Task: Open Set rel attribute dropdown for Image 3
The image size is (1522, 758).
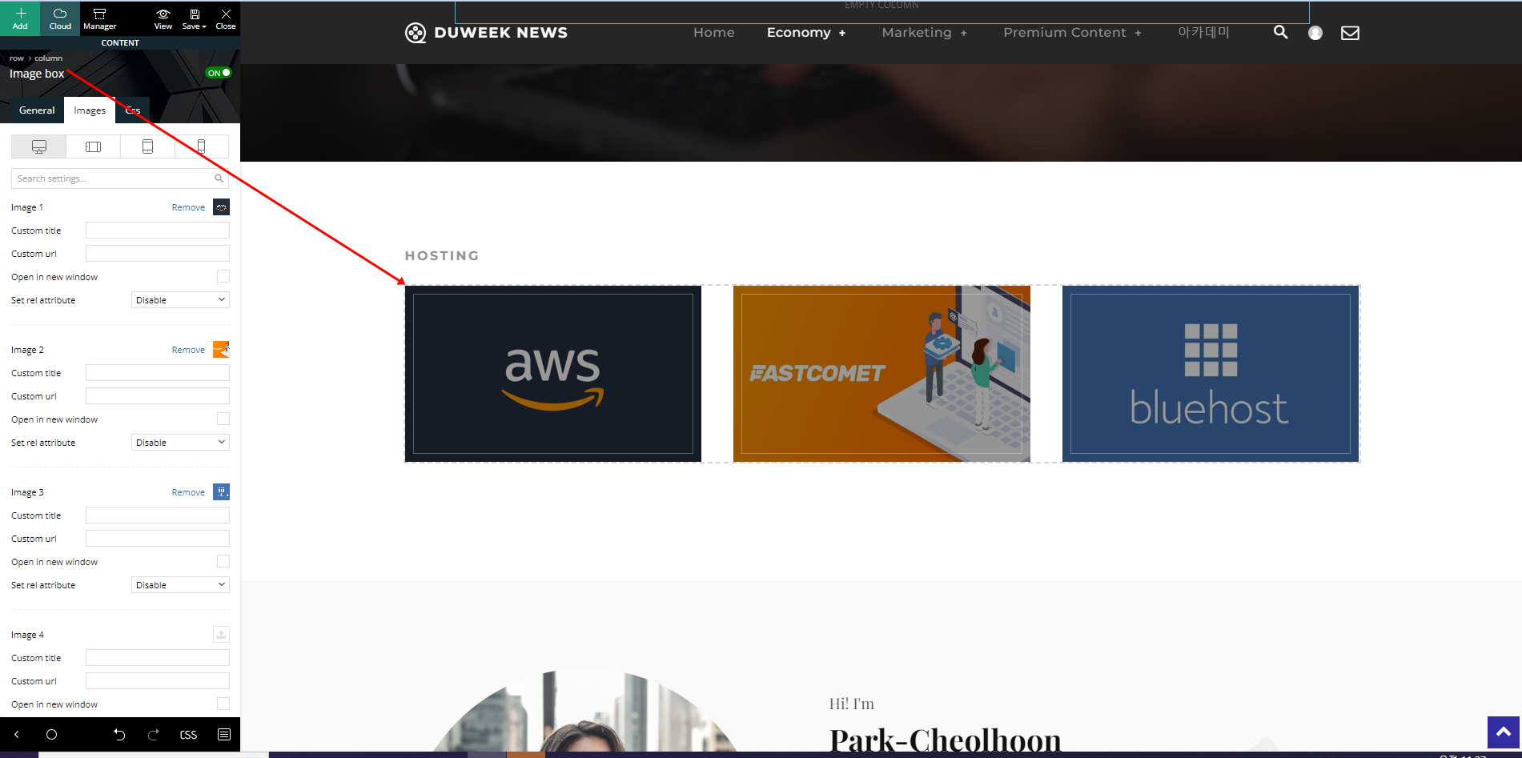Action: point(180,585)
